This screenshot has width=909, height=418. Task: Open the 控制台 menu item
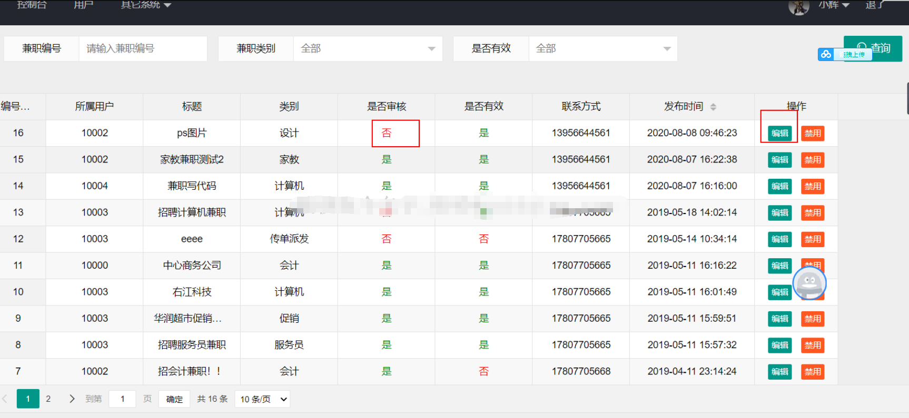click(32, 5)
